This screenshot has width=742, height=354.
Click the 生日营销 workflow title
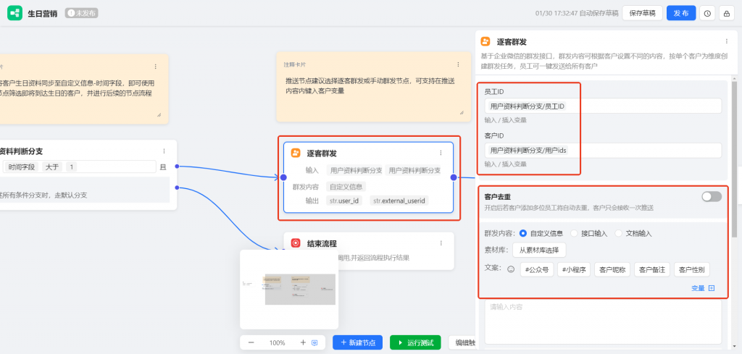point(43,14)
